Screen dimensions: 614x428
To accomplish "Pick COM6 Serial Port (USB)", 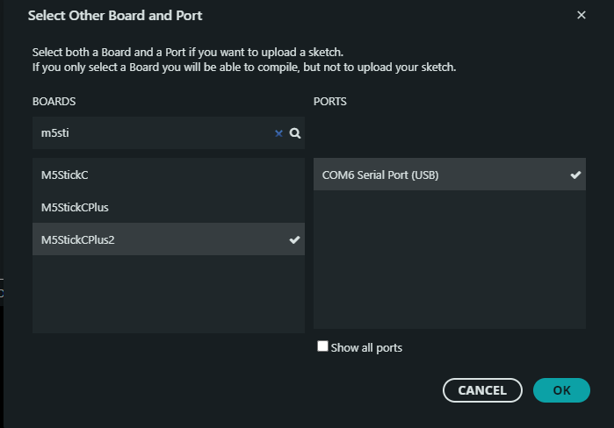I will [x=379, y=175].
